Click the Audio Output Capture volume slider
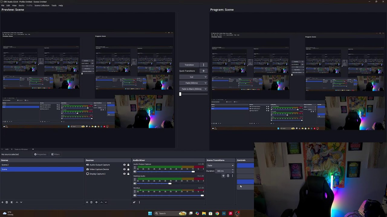 [171, 171]
